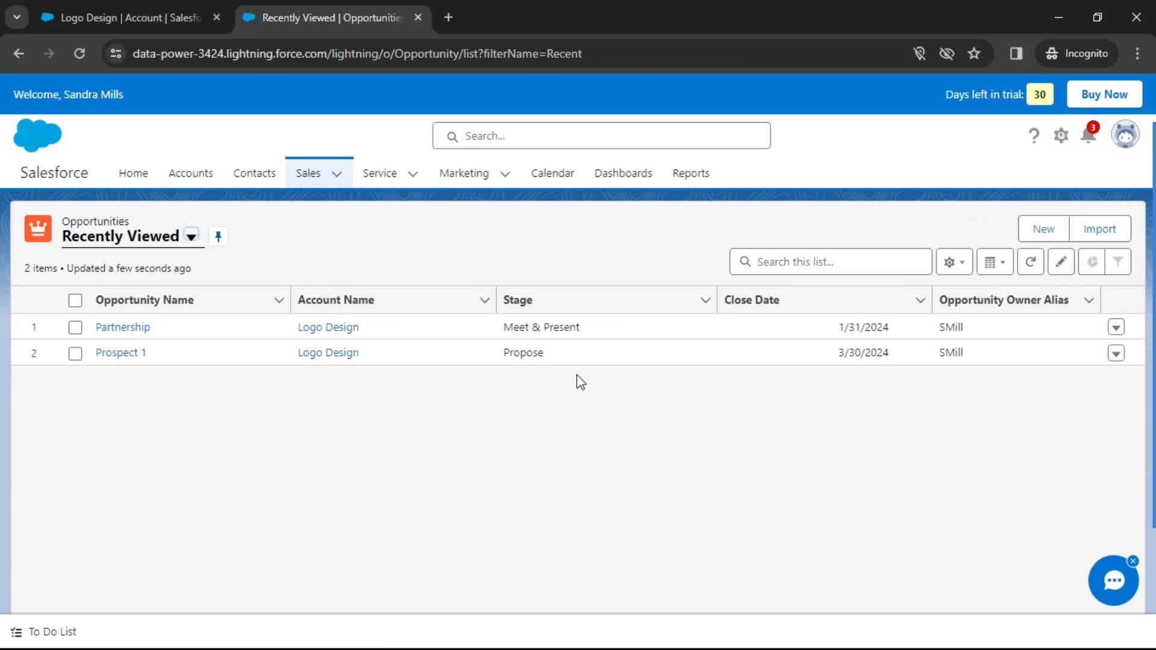Click the inline edit pencil icon

(1061, 262)
